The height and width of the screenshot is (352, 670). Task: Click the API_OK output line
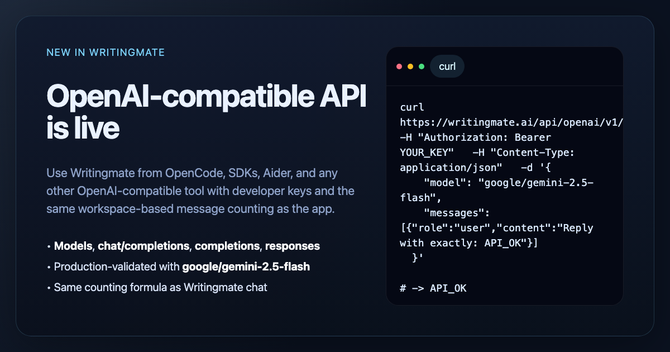[x=433, y=288]
